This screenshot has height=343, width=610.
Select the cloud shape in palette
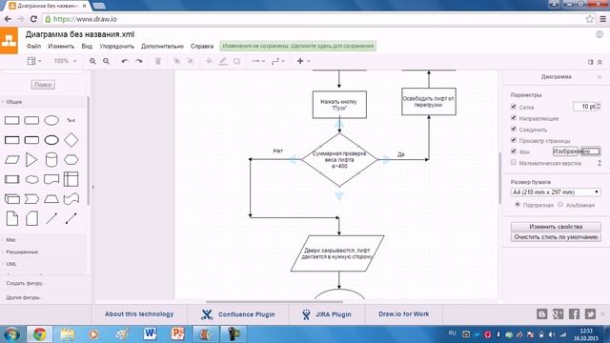[31, 179]
